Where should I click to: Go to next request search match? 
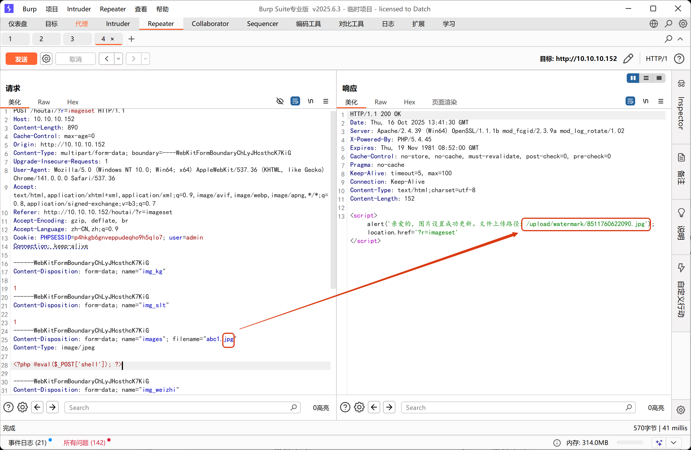tap(52, 407)
